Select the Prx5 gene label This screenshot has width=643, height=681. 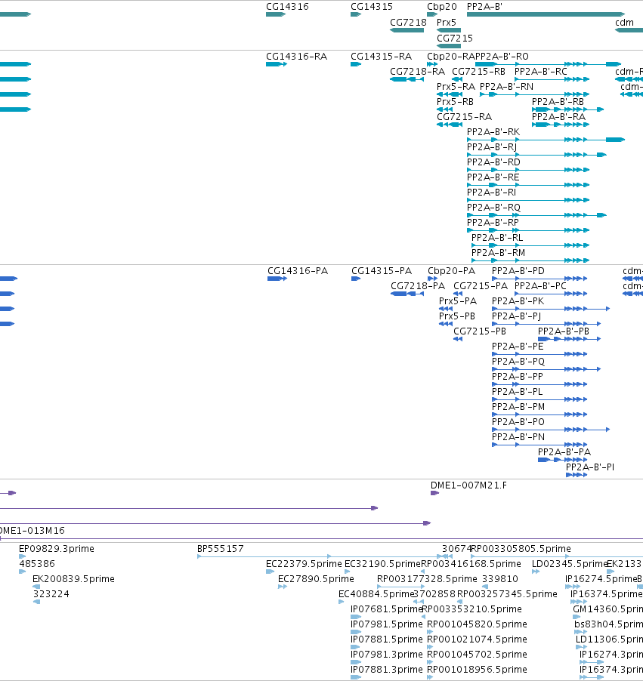pos(447,23)
